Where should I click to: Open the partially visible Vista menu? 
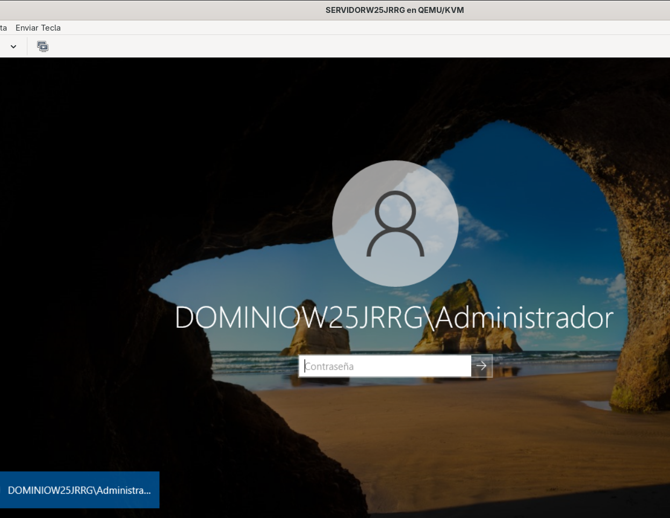[3, 28]
